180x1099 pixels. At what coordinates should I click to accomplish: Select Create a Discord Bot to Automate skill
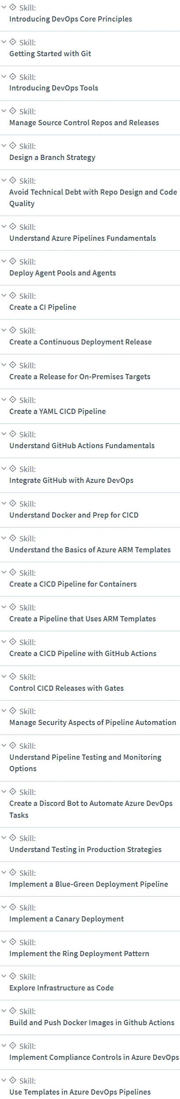pyautogui.click(x=91, y=809)
